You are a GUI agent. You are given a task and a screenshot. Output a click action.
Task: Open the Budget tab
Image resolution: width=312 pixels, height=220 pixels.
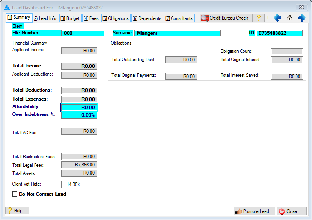click(70, 18)
